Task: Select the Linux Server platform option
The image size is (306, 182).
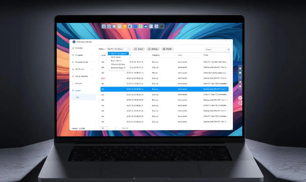Action: coord(118,57)
